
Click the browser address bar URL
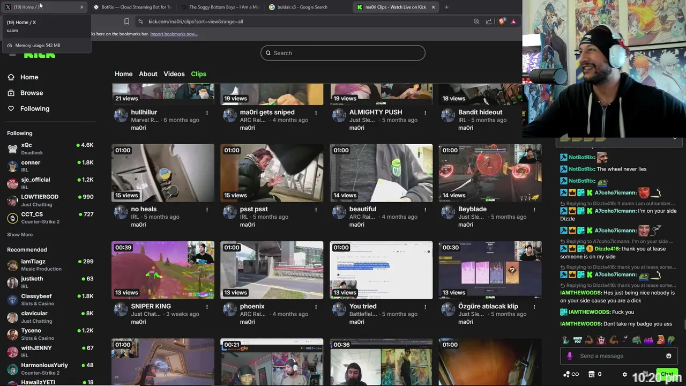[196, 21]
